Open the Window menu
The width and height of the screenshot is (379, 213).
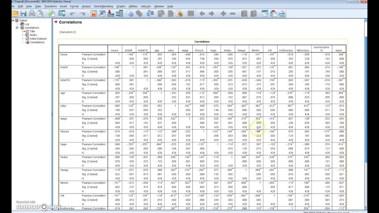click(x=159, y=6)
